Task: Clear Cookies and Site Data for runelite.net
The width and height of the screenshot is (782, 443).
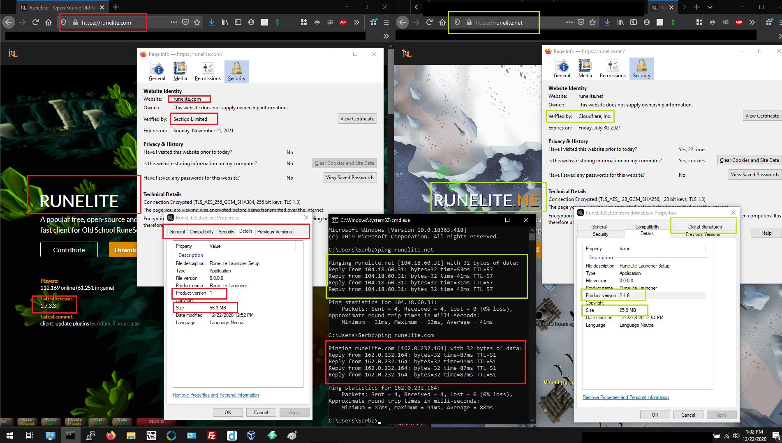Action: tap(749, 160)
